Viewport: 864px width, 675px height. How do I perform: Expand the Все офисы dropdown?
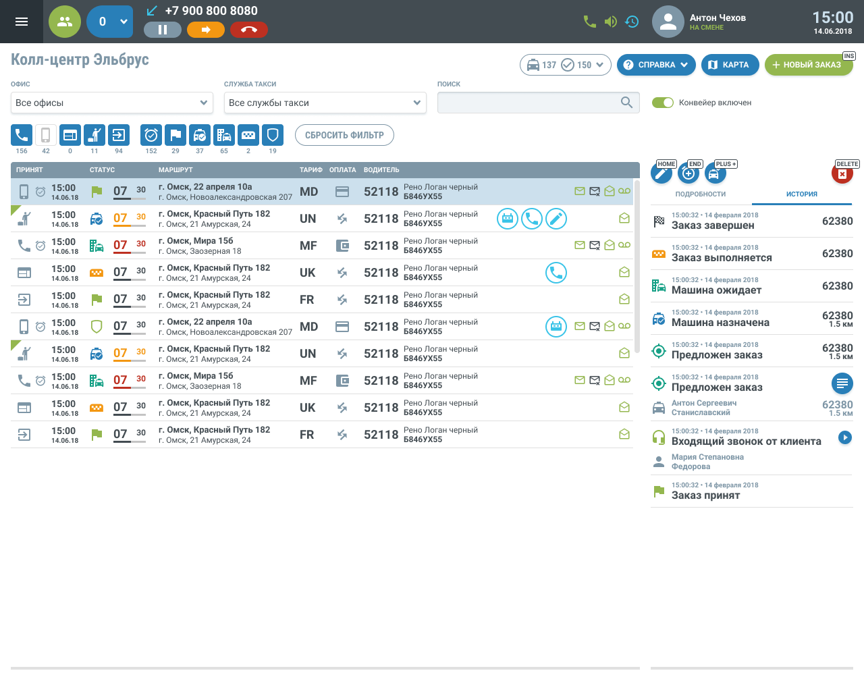click(112, 103)
